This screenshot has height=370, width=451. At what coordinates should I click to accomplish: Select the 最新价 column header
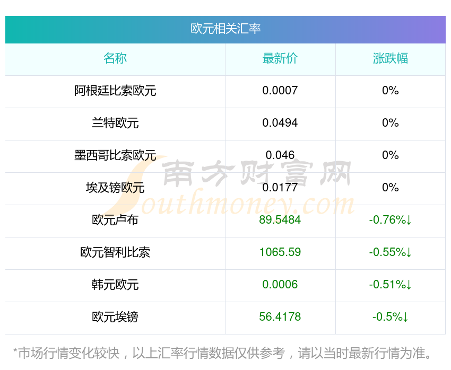(280, 58)
